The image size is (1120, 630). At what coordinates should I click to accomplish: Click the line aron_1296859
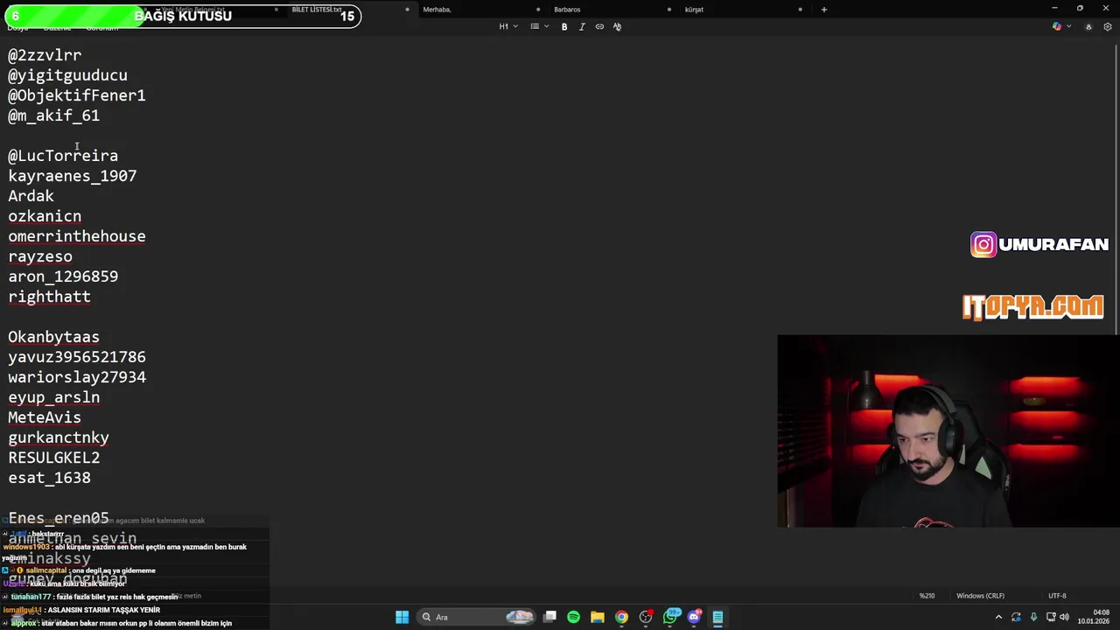63,276
